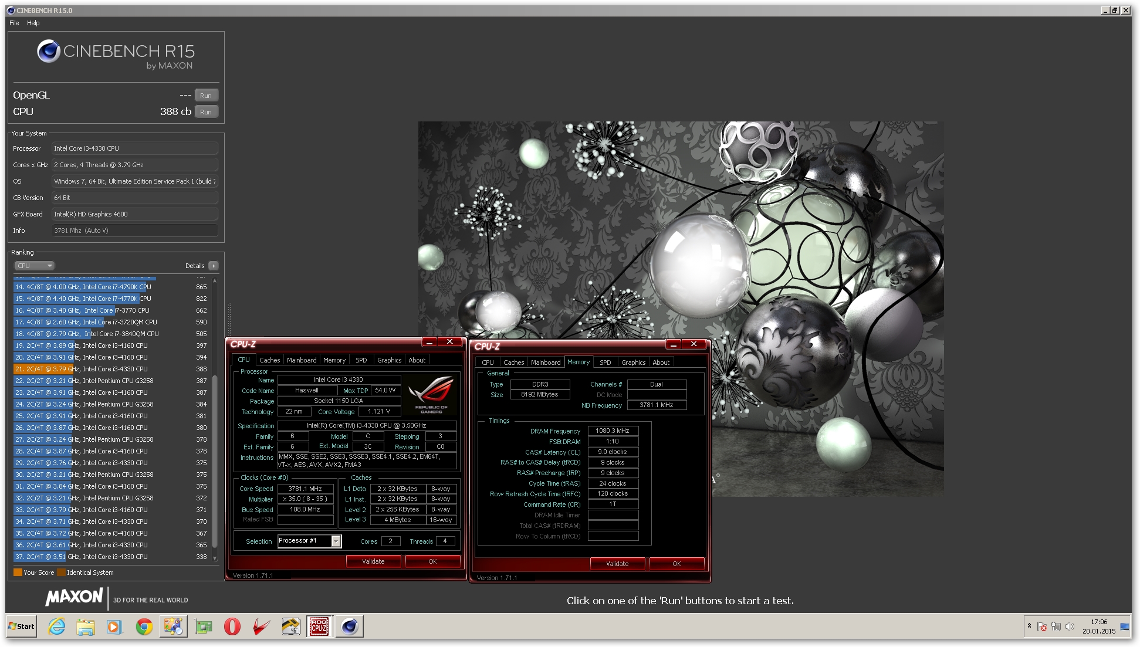Click the Windows Start button

[x=22, y=626]
